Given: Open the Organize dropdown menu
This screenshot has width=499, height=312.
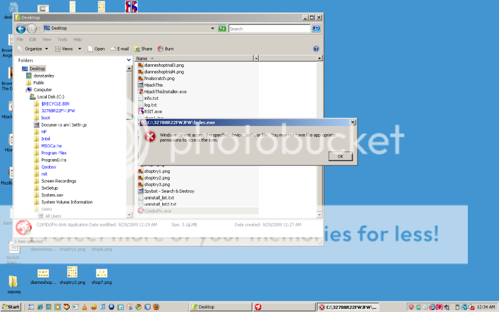Looking at the screenshot, I should click(30, 49).
